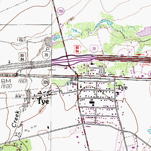Click the church cross symbol below BM 1796
This screenshot has height=151, width=151.
click(x=81, y=86)
